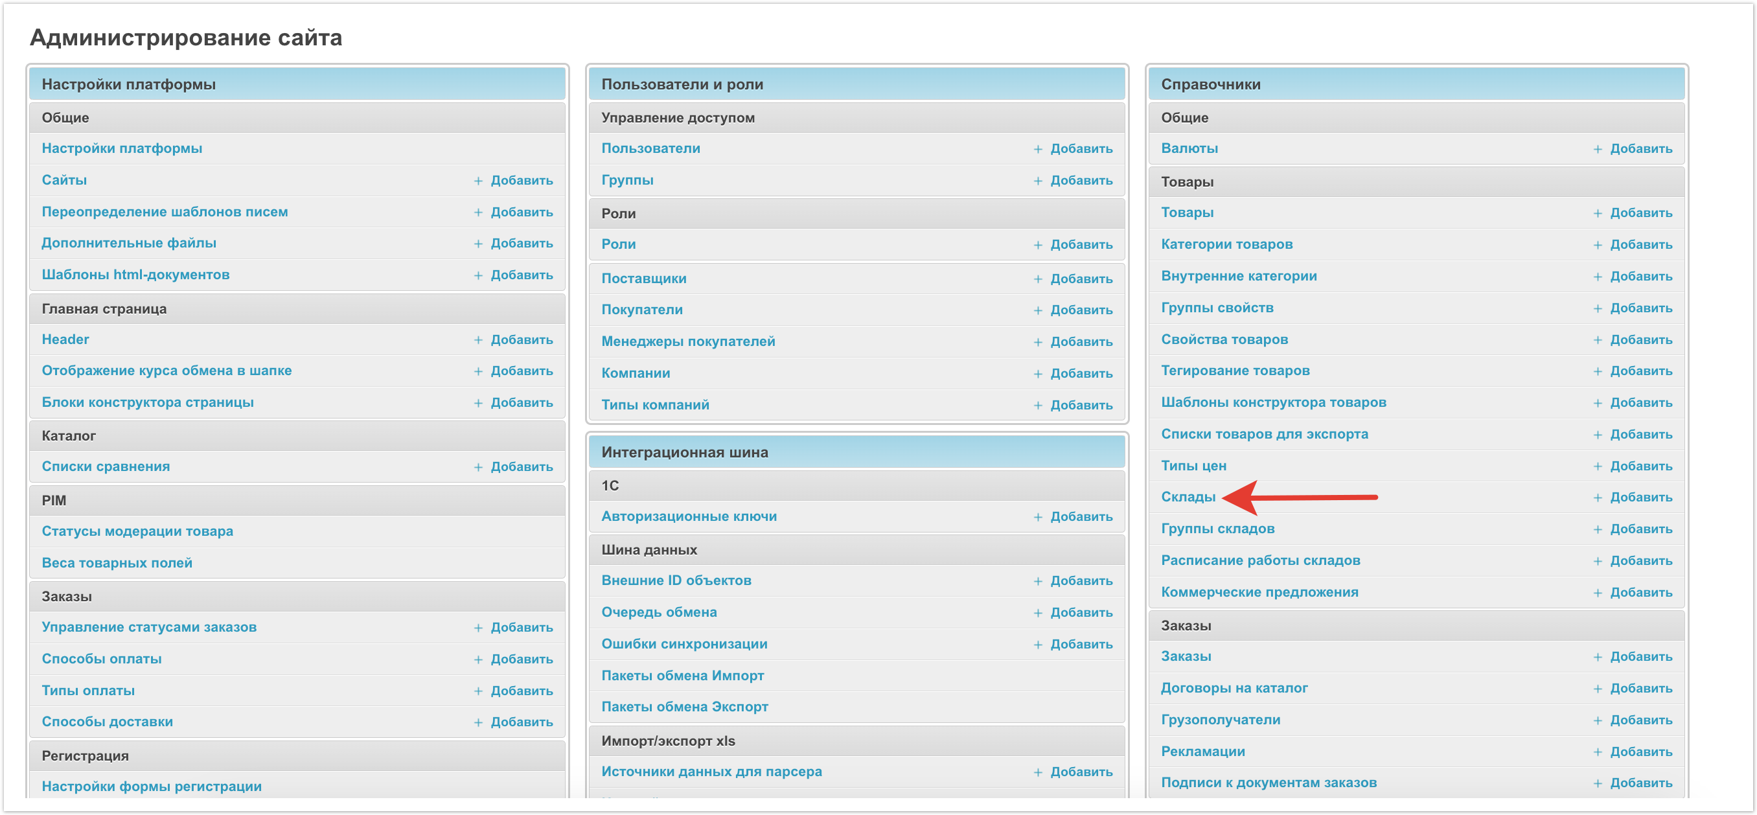The height and width of the screenshot is (815, 1757).
Task: Click the plus icon next to Заказы
Action: tap(1598, 657)
